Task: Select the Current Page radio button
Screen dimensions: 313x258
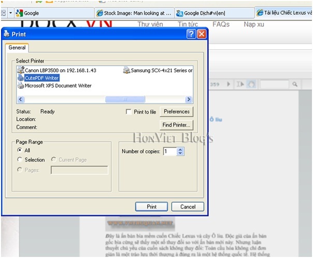Action: click(x=53, y=159)
